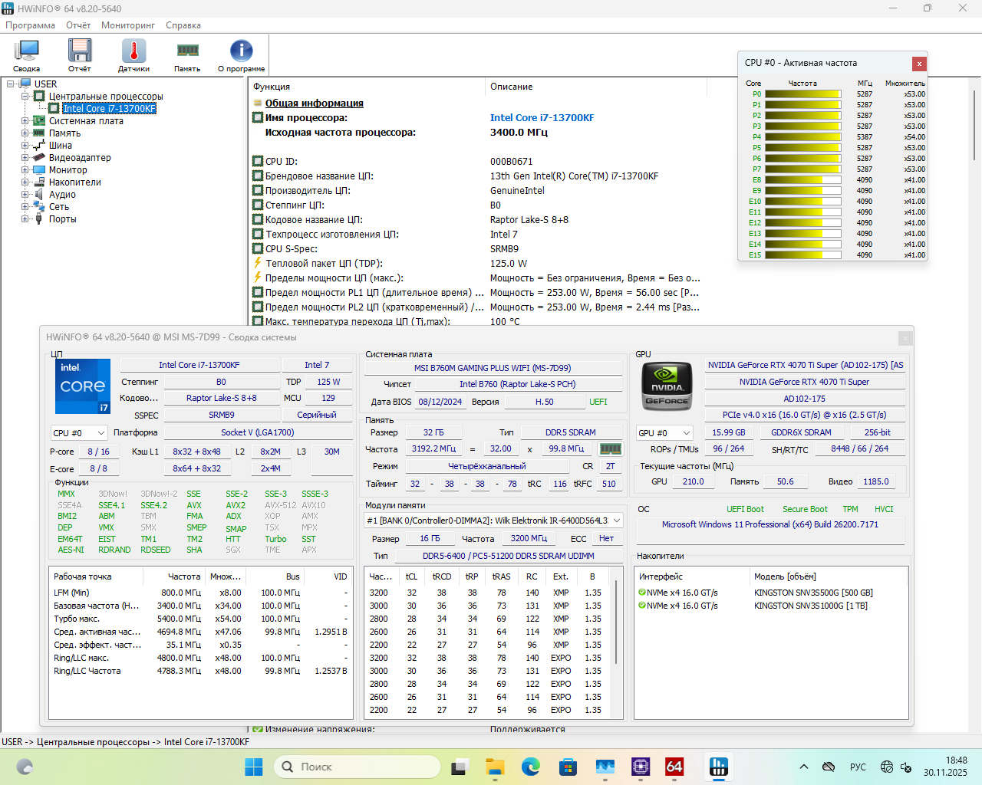The width and height of the screenshot is (982, 785).
Task: Click the NVIDIA GeForce logo in summary
Action: (667, 386)
